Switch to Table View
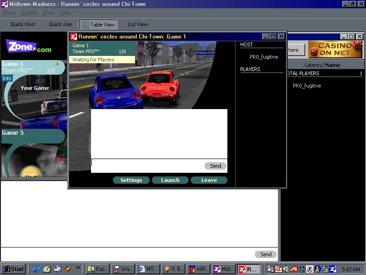The width and height of the screenshot is (366, 275). (98, 24)
